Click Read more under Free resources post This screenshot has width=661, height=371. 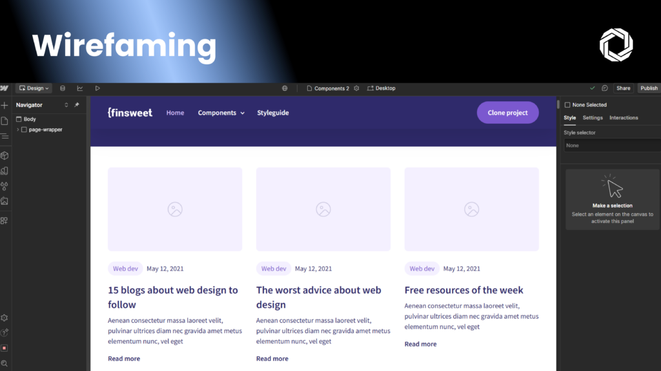tap(420, 344)
